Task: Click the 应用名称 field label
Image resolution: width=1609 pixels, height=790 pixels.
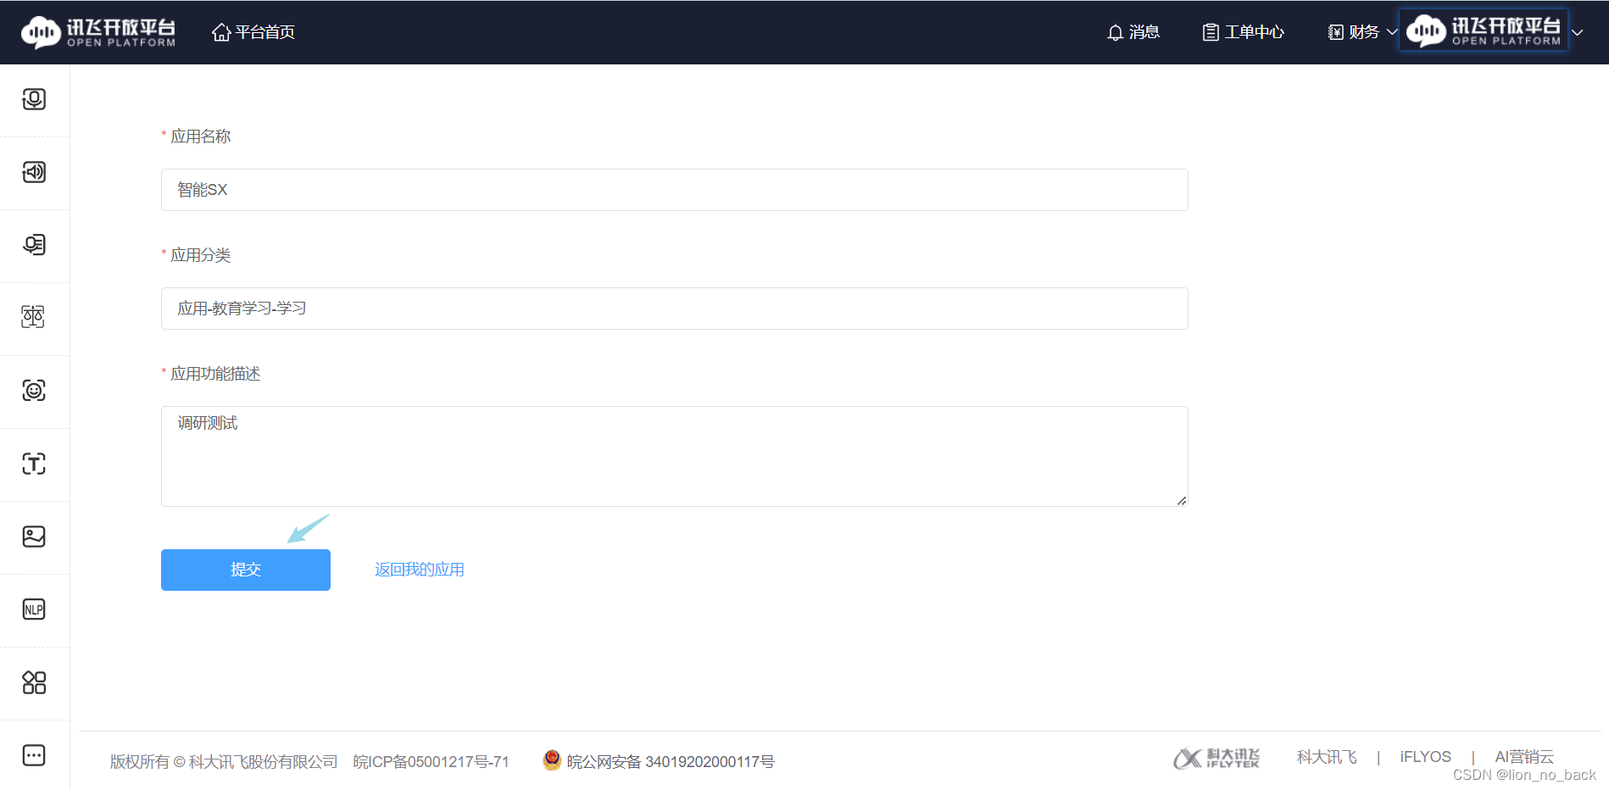Action: point(201,136)
